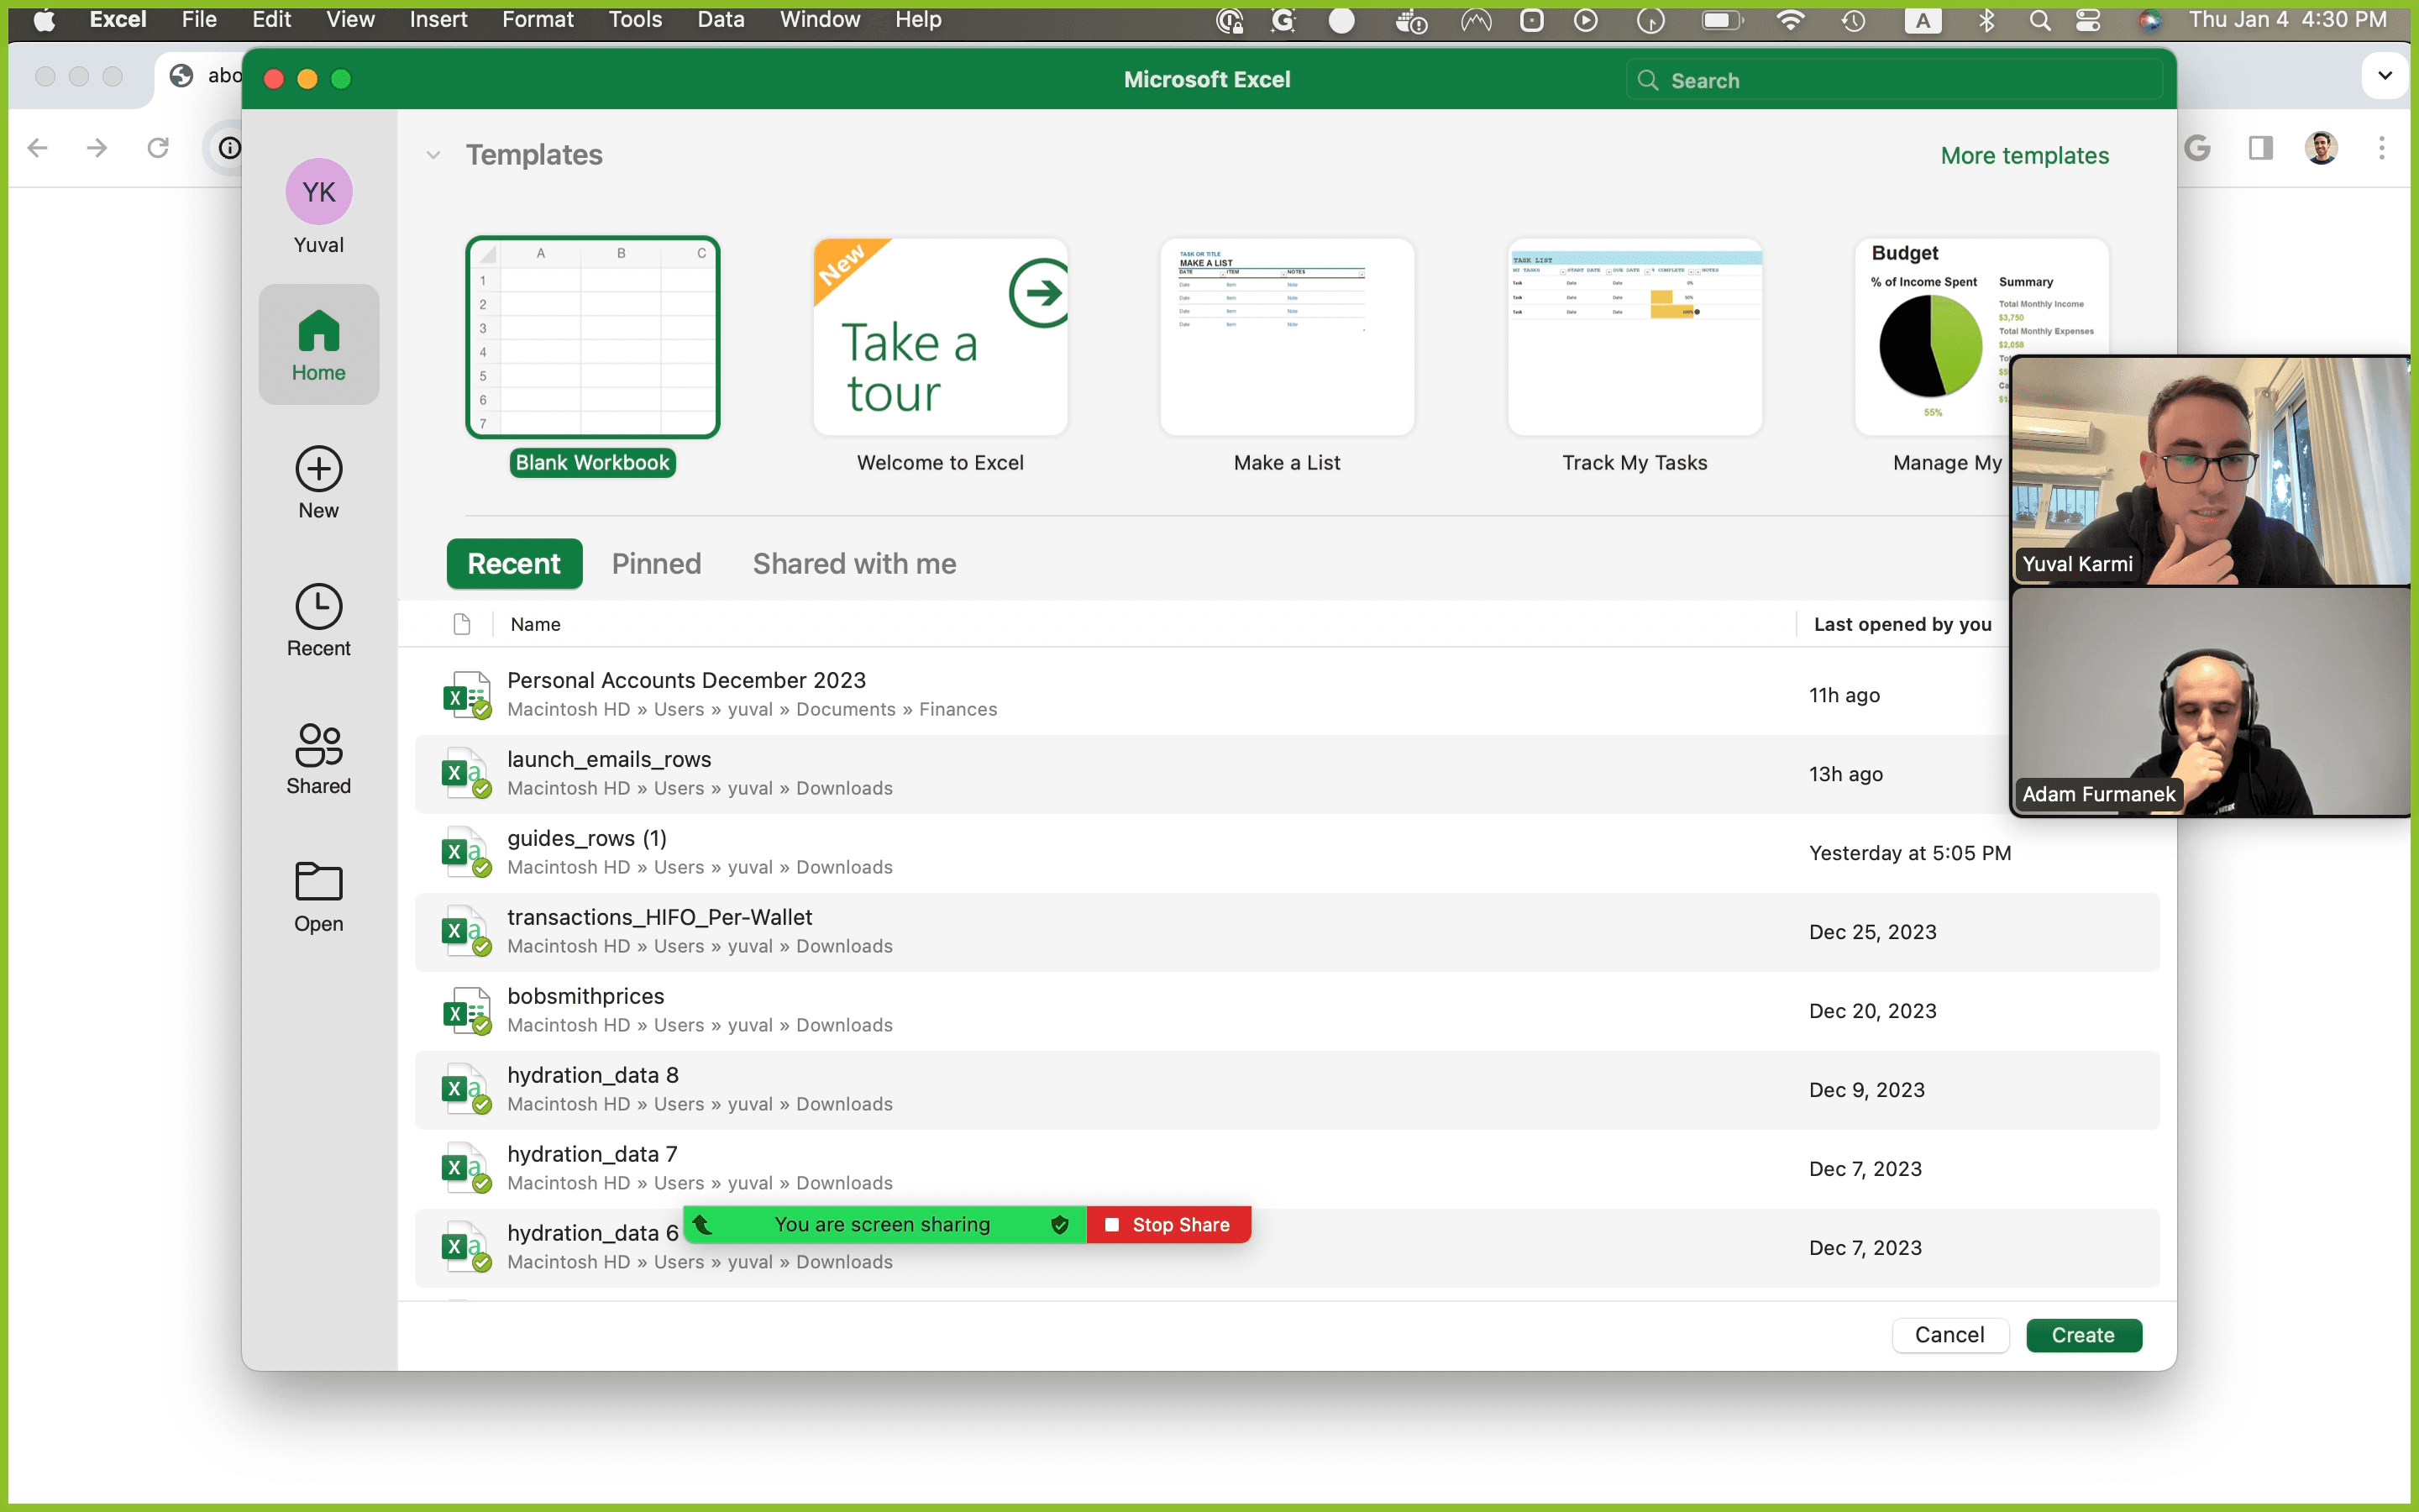Click the Personal Accounts December 2023 file icon
Image resolution: width=2419 pixels, height=1512 pixels.
[467, 695]
